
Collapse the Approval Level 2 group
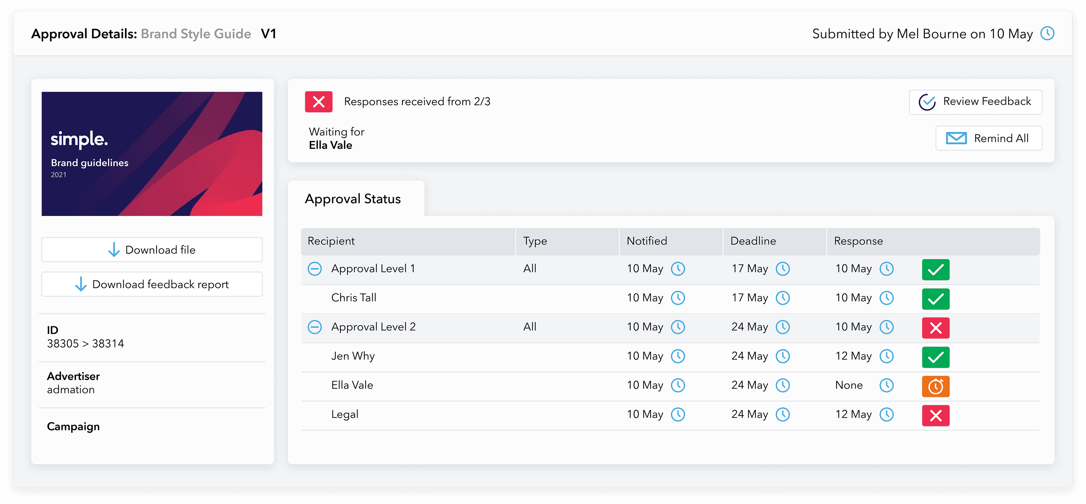(315, 327)
